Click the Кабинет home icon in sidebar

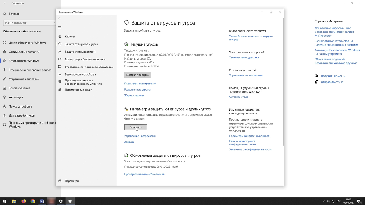pos(60,36)
